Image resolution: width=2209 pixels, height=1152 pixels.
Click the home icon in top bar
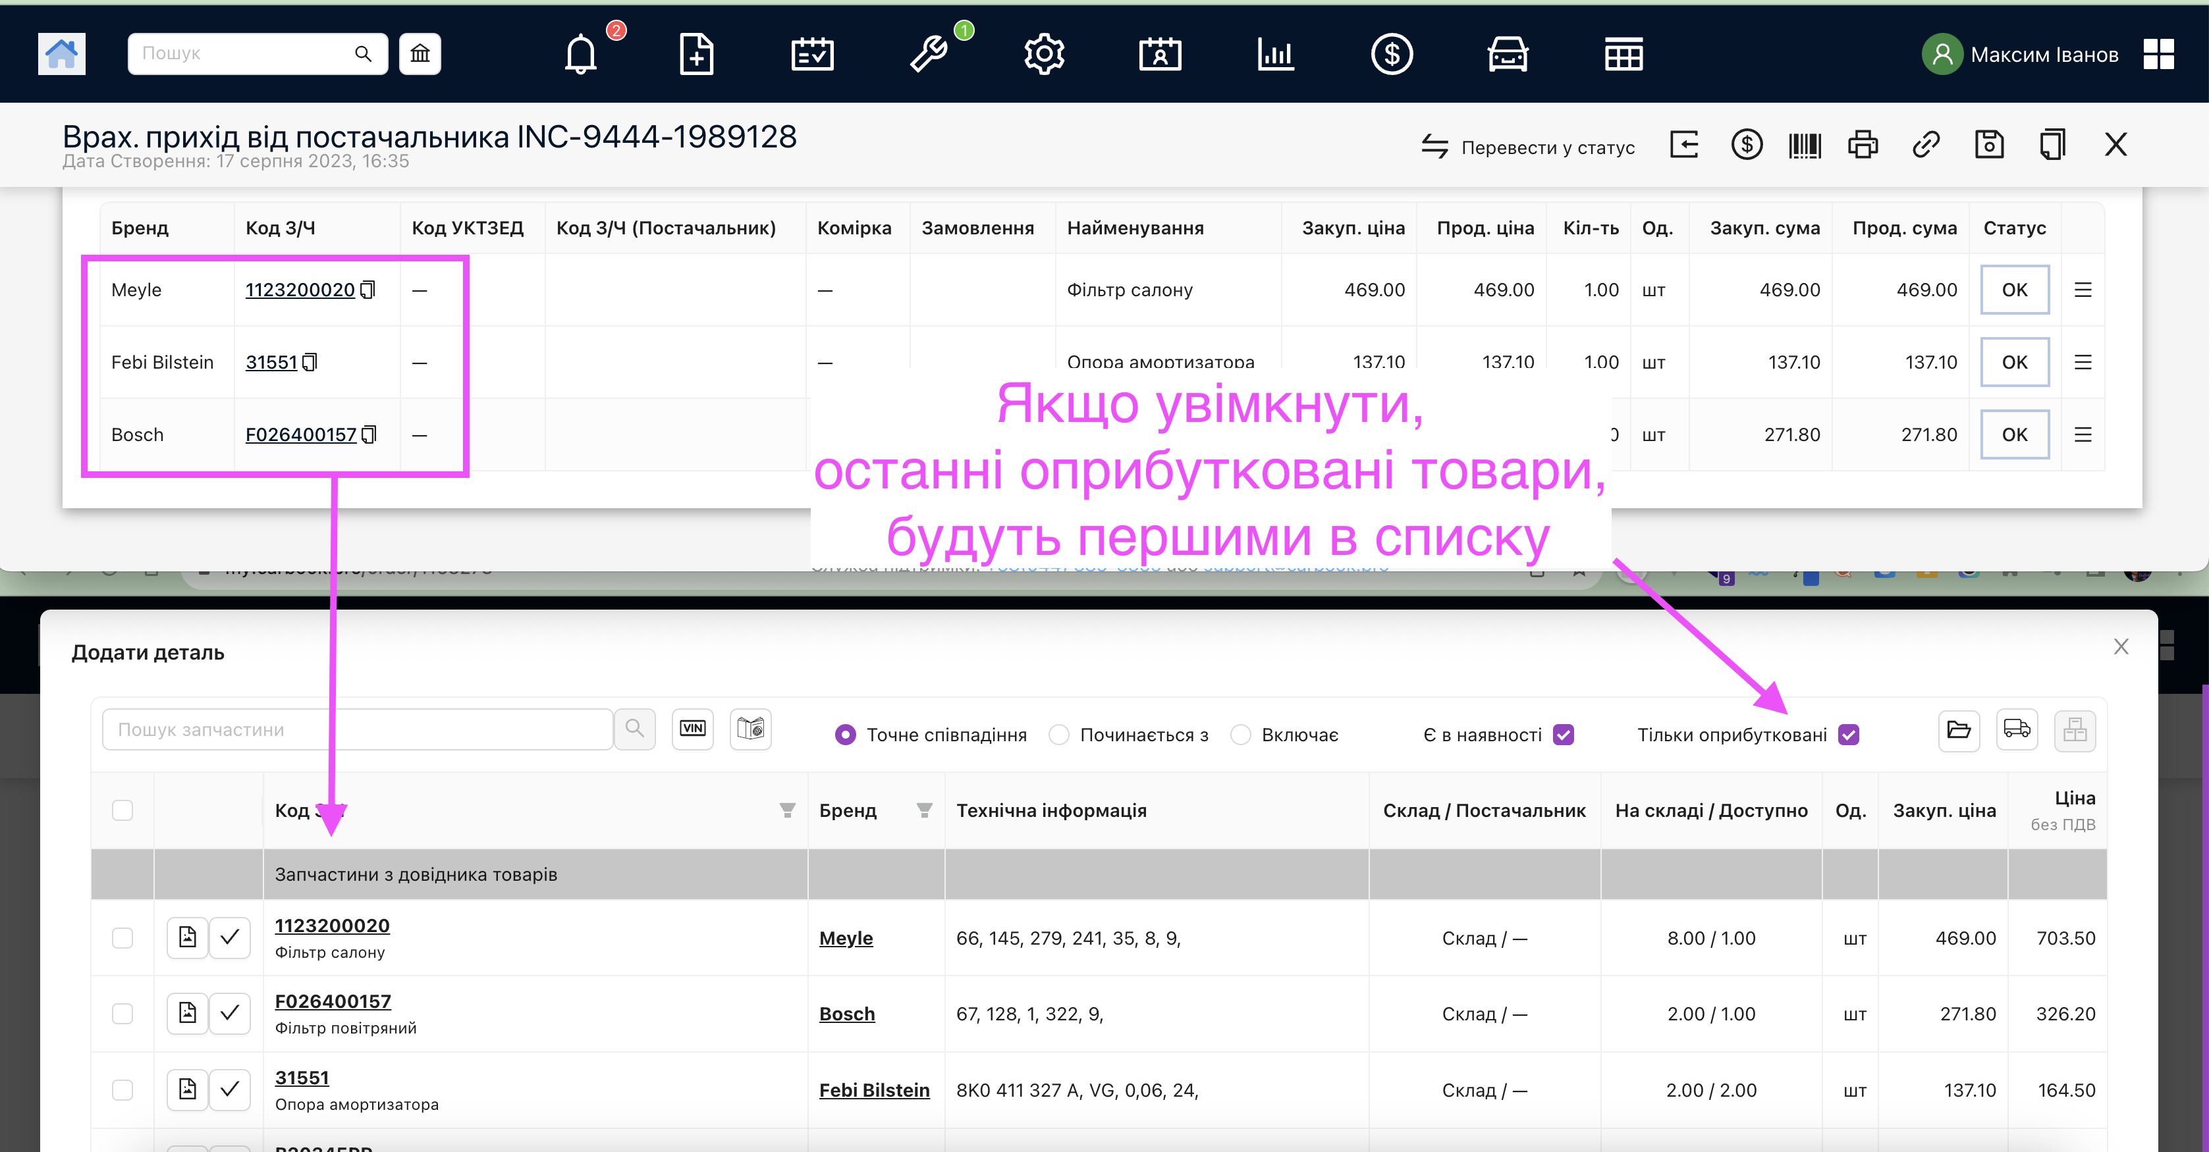61,54
